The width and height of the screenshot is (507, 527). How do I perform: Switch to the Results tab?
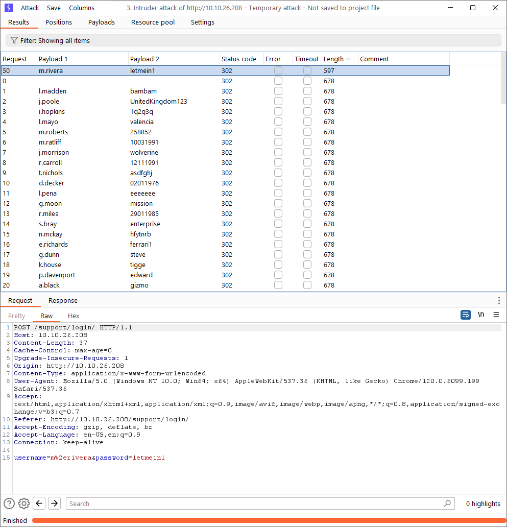(18, 22)
